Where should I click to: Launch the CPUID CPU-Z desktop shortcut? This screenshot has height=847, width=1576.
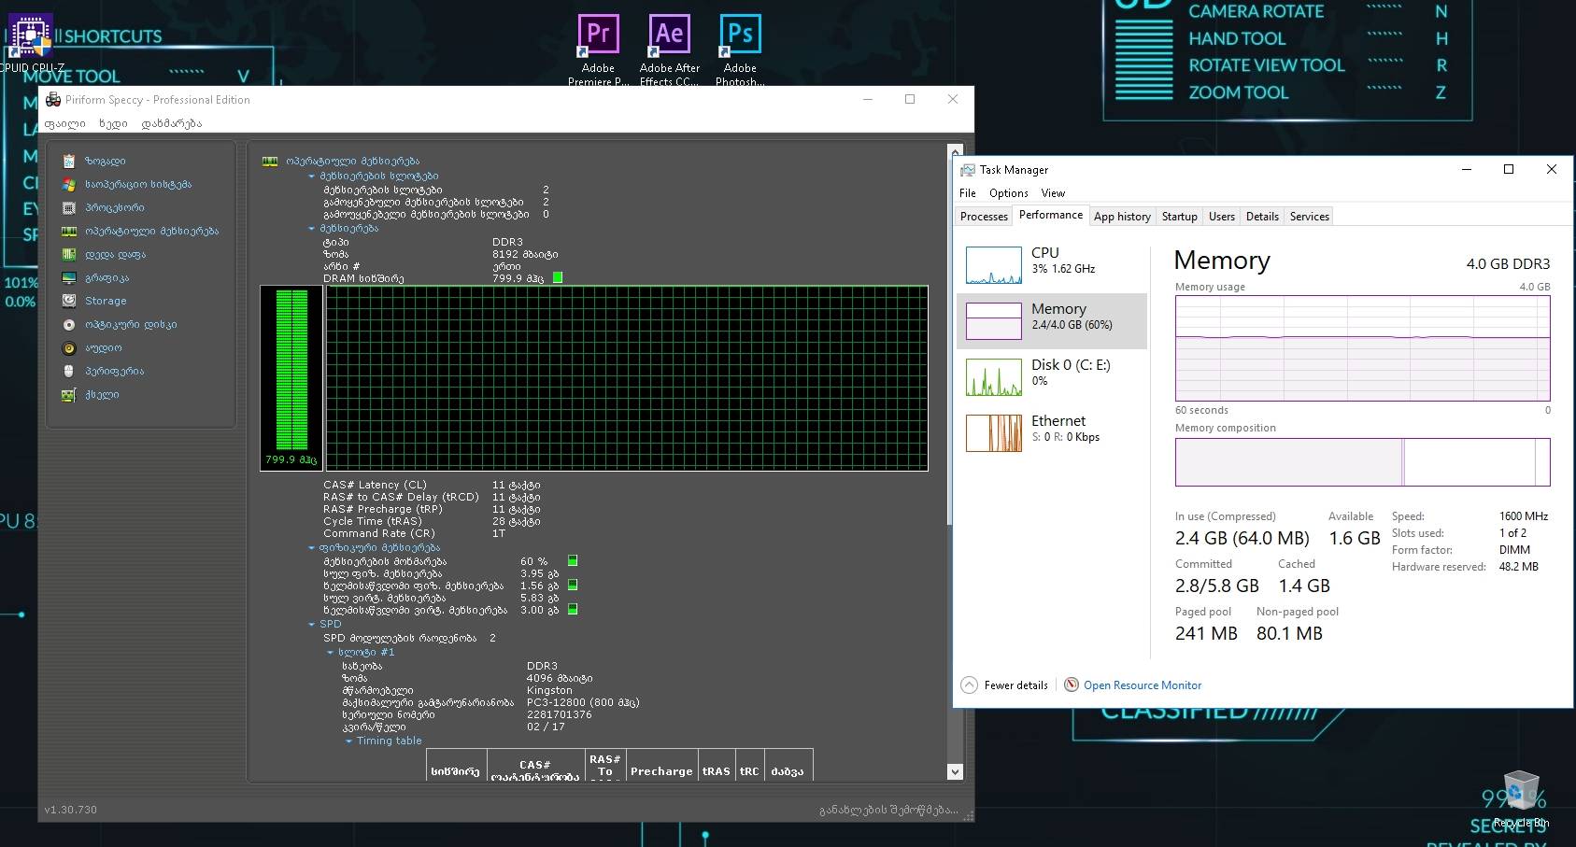pyautogui.click(x=31, y=37)
